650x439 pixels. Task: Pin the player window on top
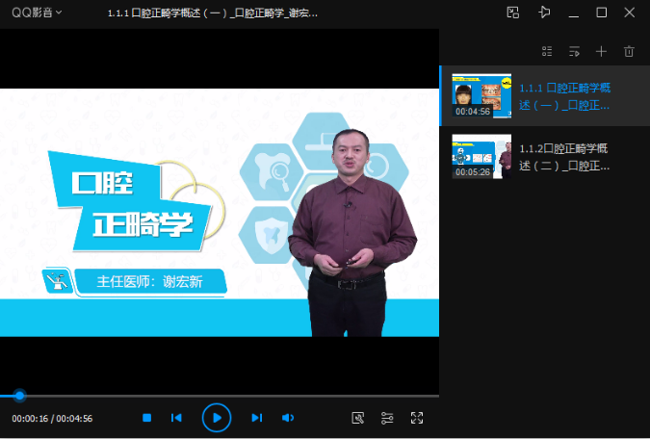pos(545,13)
